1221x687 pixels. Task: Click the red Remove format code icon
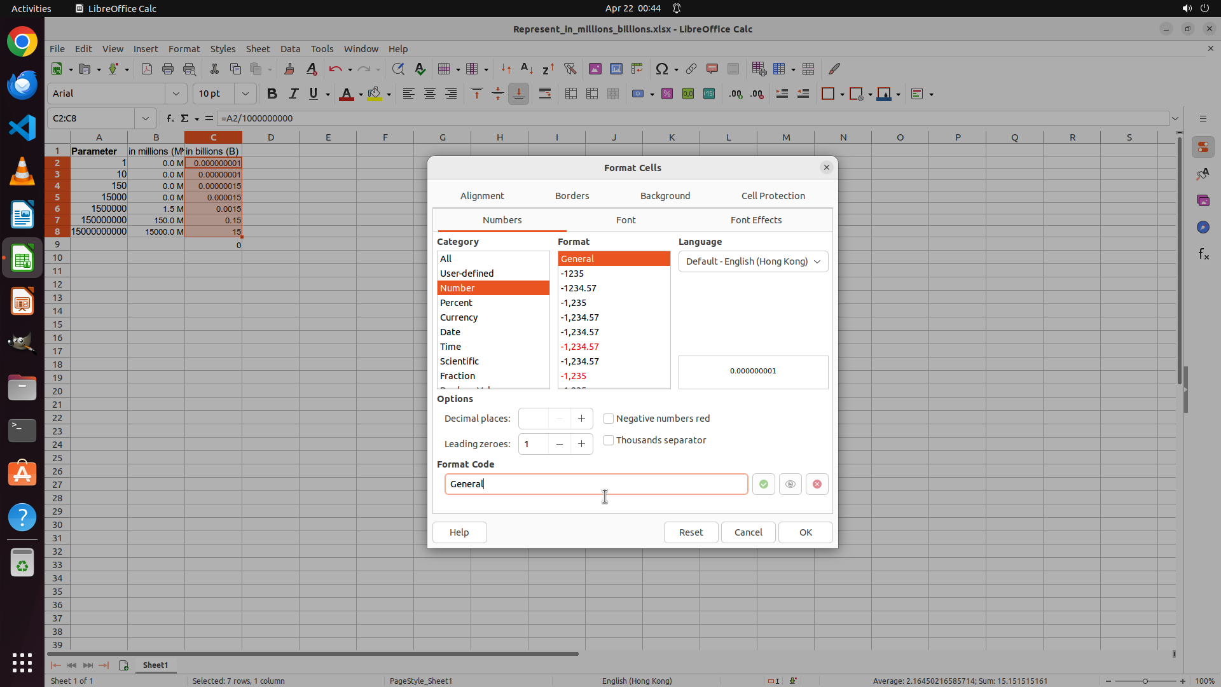tap(817, 484)
